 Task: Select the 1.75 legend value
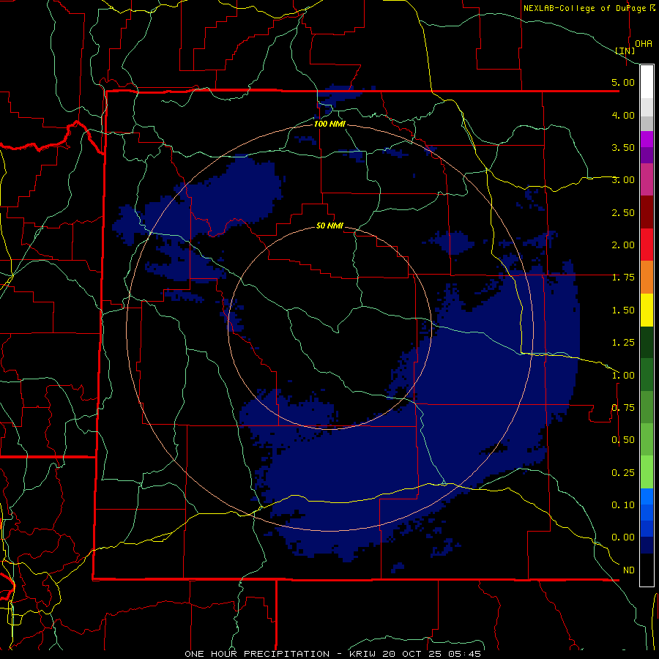point(623,278)
